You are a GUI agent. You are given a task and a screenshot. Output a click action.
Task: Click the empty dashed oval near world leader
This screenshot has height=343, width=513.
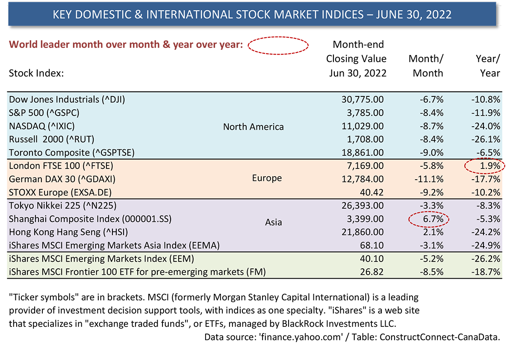[278, 45]
